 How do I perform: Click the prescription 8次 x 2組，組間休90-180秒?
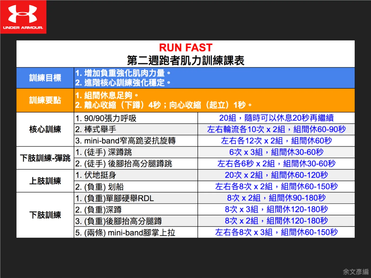[276, 198]
